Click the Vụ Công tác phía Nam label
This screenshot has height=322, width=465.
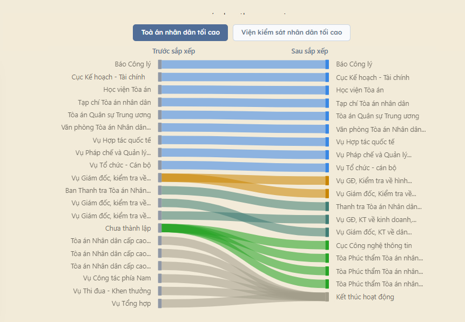pyautogui.click(x=117, y=278)
